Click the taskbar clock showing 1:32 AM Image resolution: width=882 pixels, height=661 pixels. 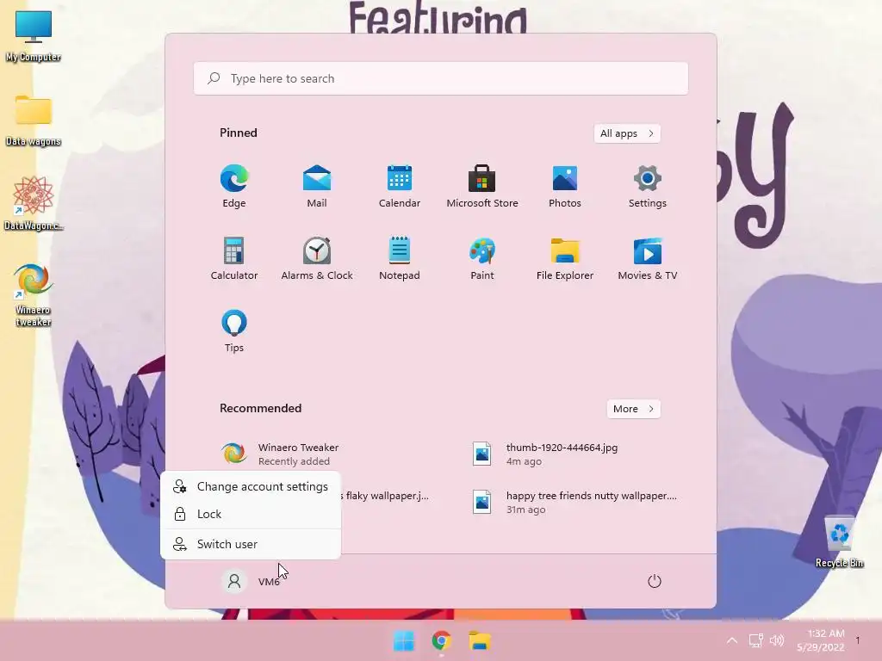click(x=821, y=640)
